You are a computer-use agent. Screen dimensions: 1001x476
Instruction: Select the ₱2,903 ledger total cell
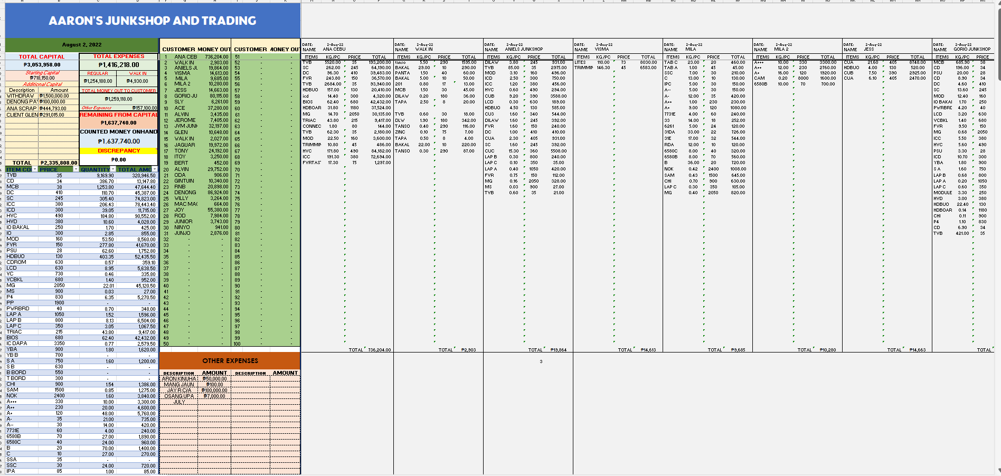pos(468,350)
